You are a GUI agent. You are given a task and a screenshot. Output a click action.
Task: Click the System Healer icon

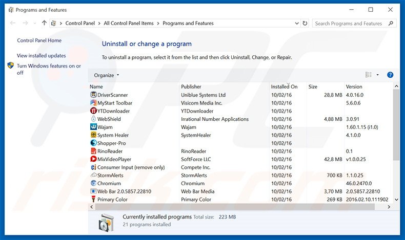(x=93, y=135)
